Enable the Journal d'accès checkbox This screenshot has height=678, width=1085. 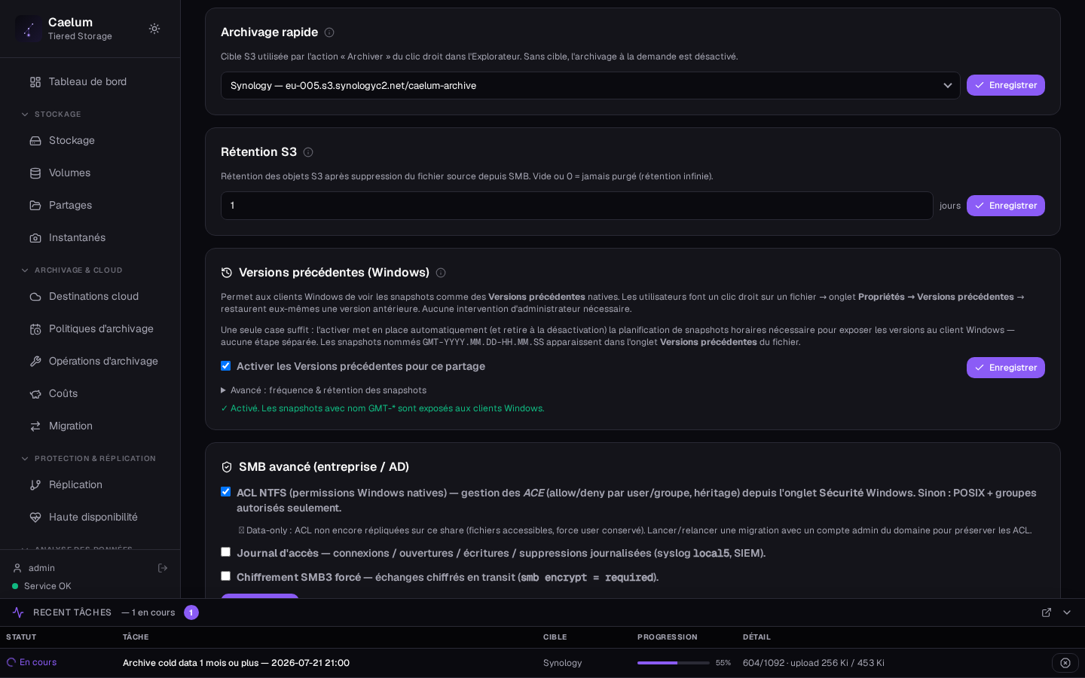pos(225,552)
